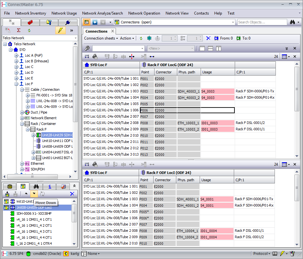
Task: Open the Action dropdown
Action: click(127, 38)
